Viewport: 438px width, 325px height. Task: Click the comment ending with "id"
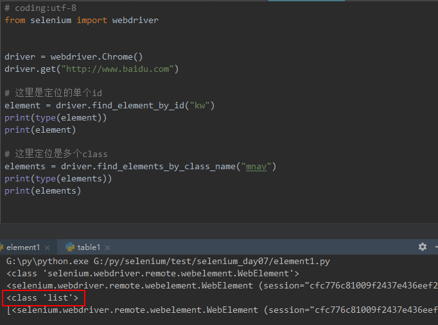point(53,93)
